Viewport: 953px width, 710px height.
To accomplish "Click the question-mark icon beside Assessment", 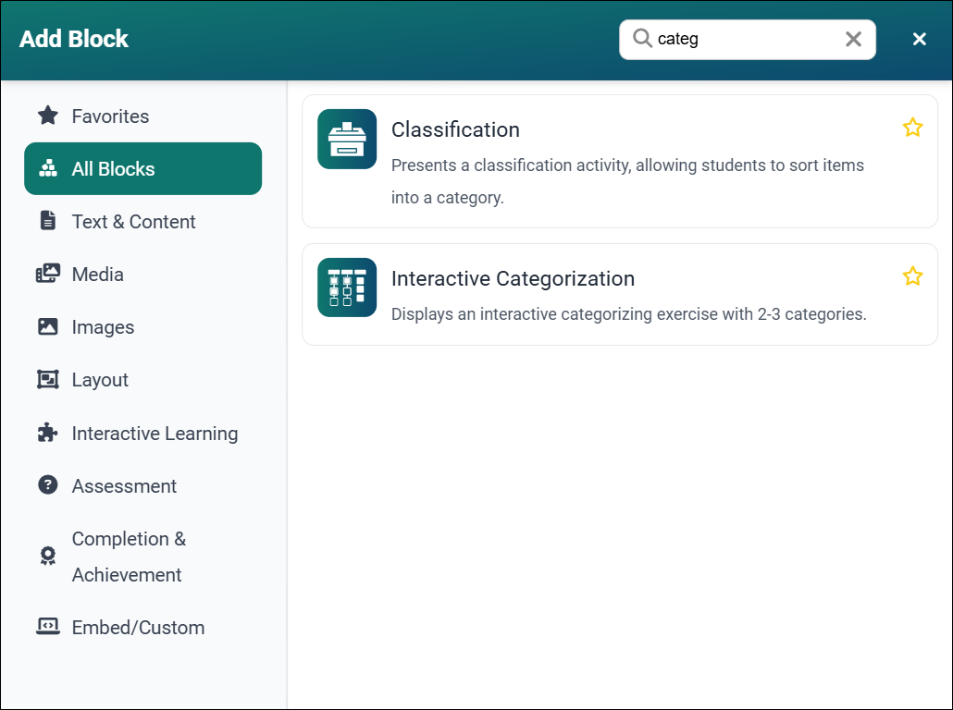I will pyautogui.click(x=46, y=485).
